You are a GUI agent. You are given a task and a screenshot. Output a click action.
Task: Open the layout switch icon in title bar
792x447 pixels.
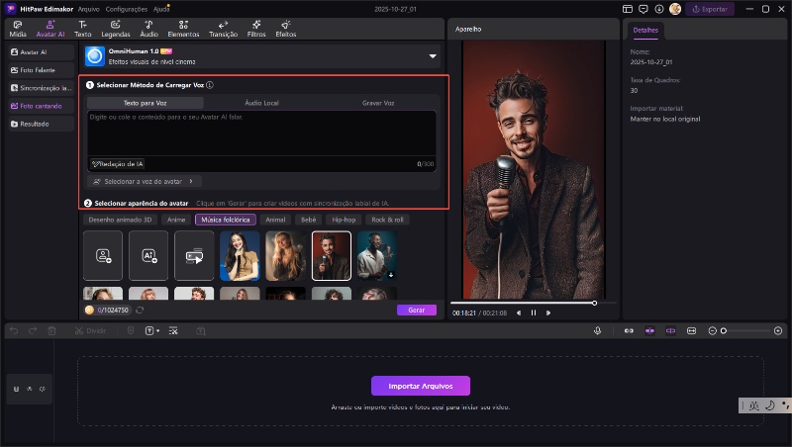click(x=628, y=9)
